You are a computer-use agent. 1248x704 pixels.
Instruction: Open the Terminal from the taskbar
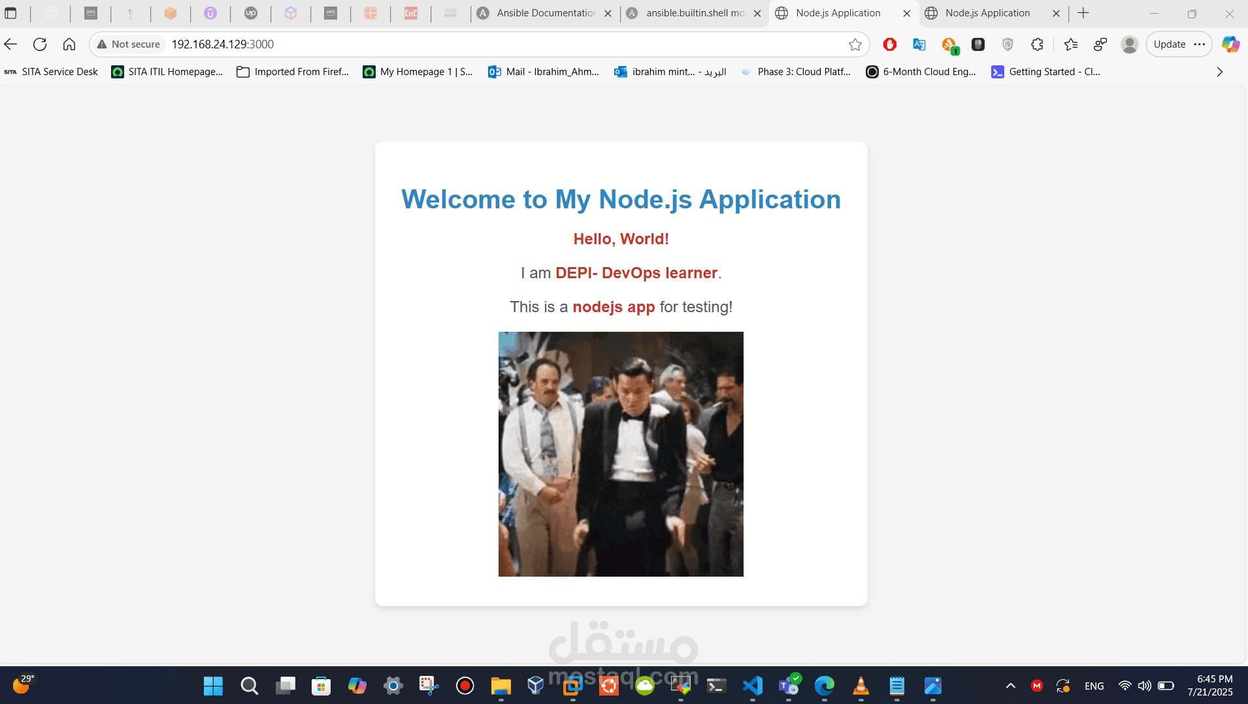(717, 686)
